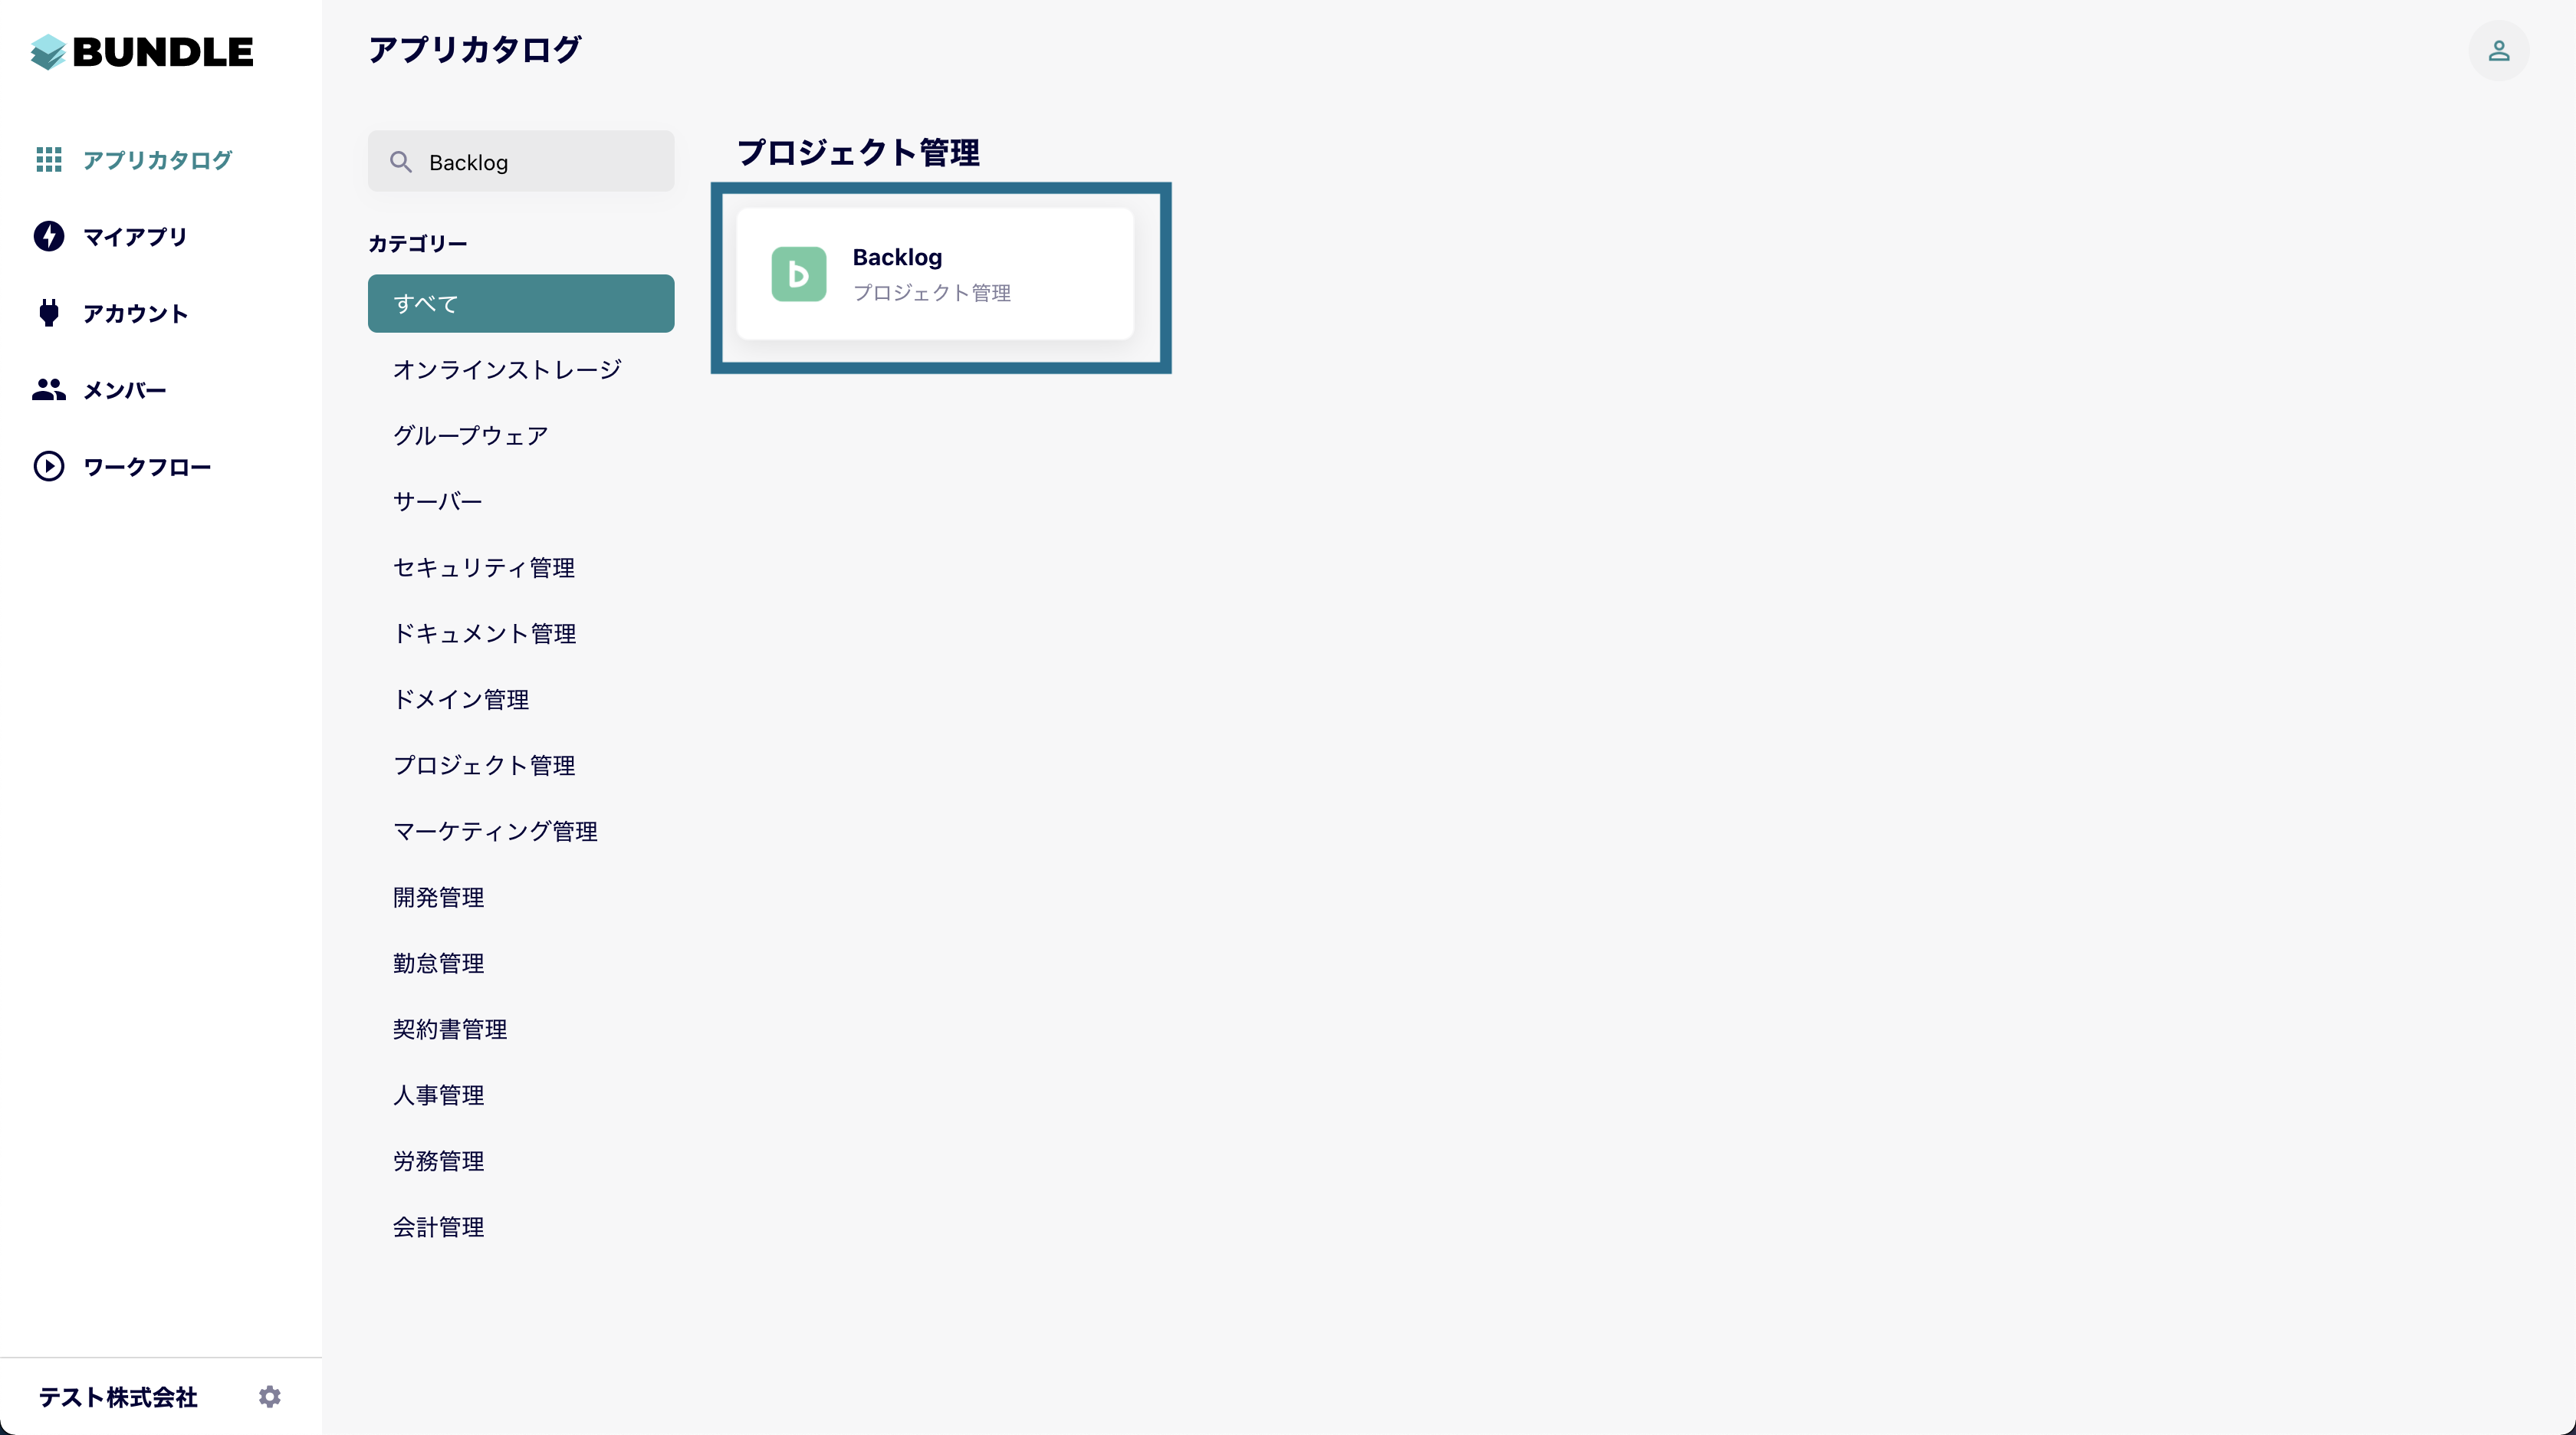Viewport: 2576px width, 1435px height.
Task: Click the メンバー people icon
Action: [48, 390]
